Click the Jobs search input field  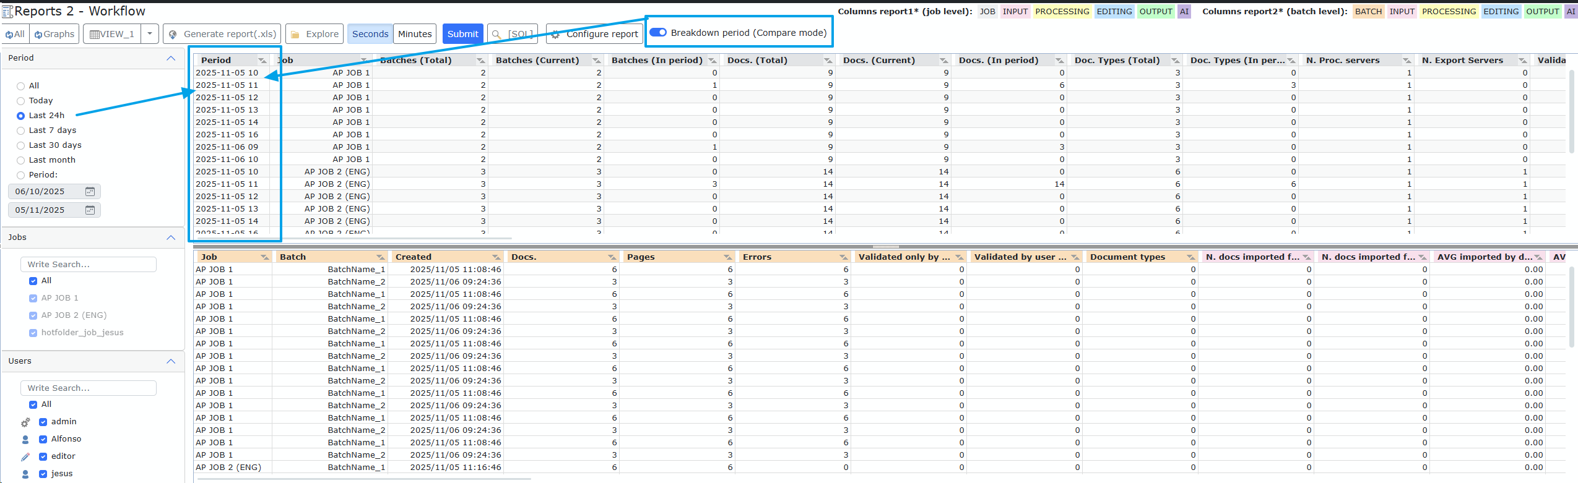click(x=89, y=265)
